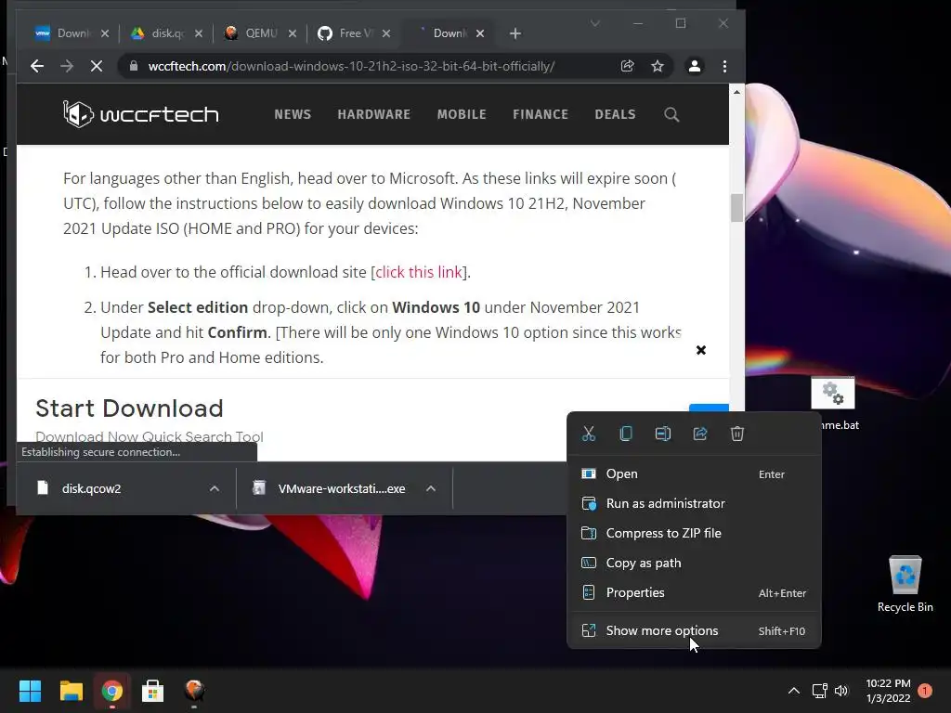Go back in Chrome

[x=37, y=66]
